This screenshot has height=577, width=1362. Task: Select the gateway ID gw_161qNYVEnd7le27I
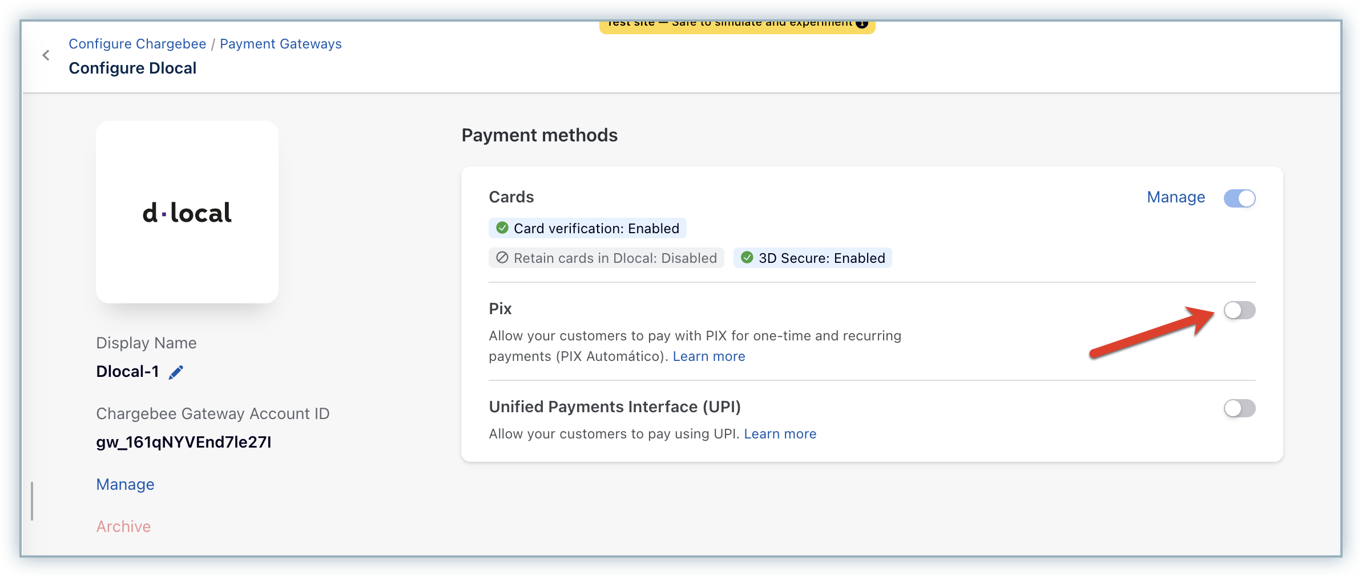pos(184,442)
